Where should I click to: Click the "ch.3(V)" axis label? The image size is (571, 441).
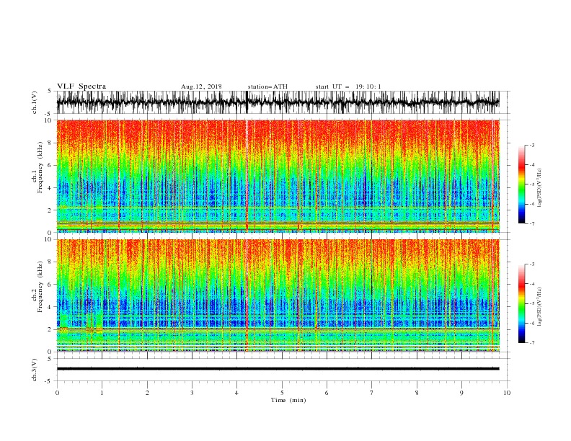point(35,370)
